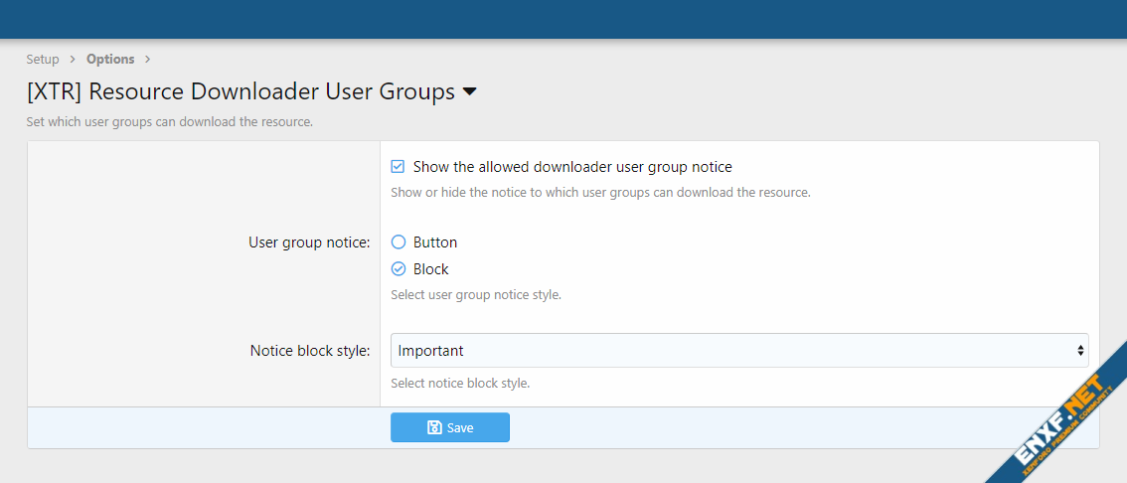1127x483 pixels.
Task: Select the Button radio option
Action: (398, 242)
